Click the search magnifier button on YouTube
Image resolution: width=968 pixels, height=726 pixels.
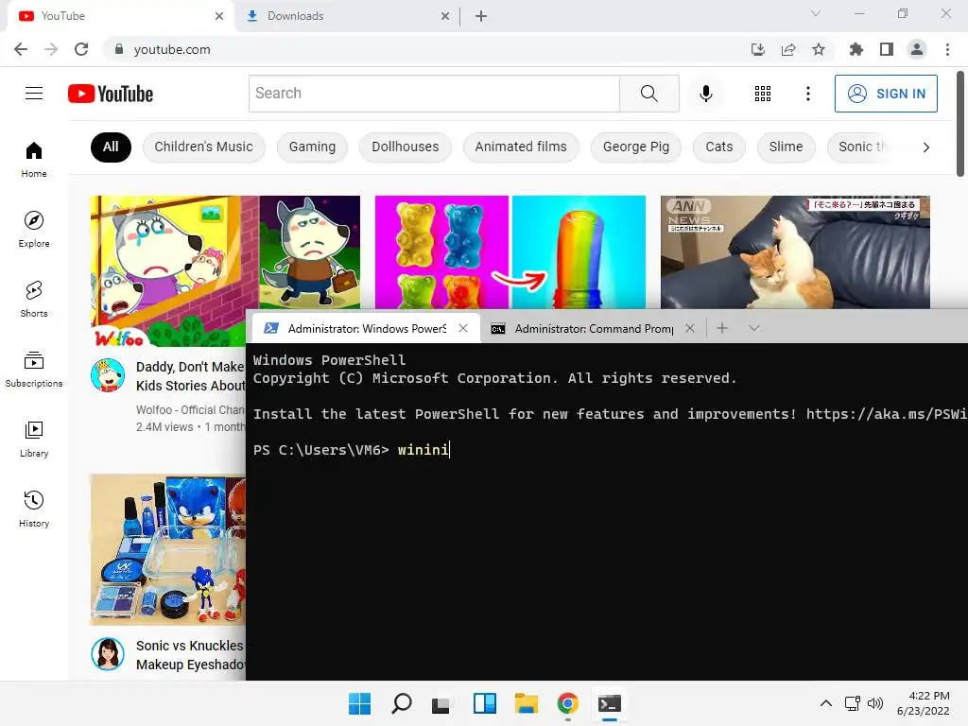pyautogui.click(x=648, y=94)
